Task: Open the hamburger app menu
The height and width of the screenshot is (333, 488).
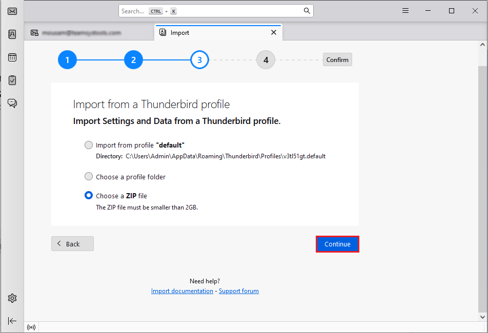Action: (x=405, y=11)
